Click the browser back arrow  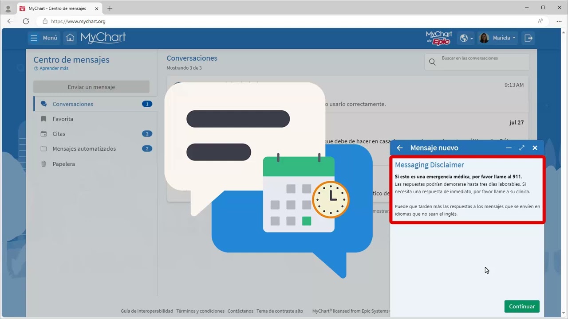click(x=10, y=21)
